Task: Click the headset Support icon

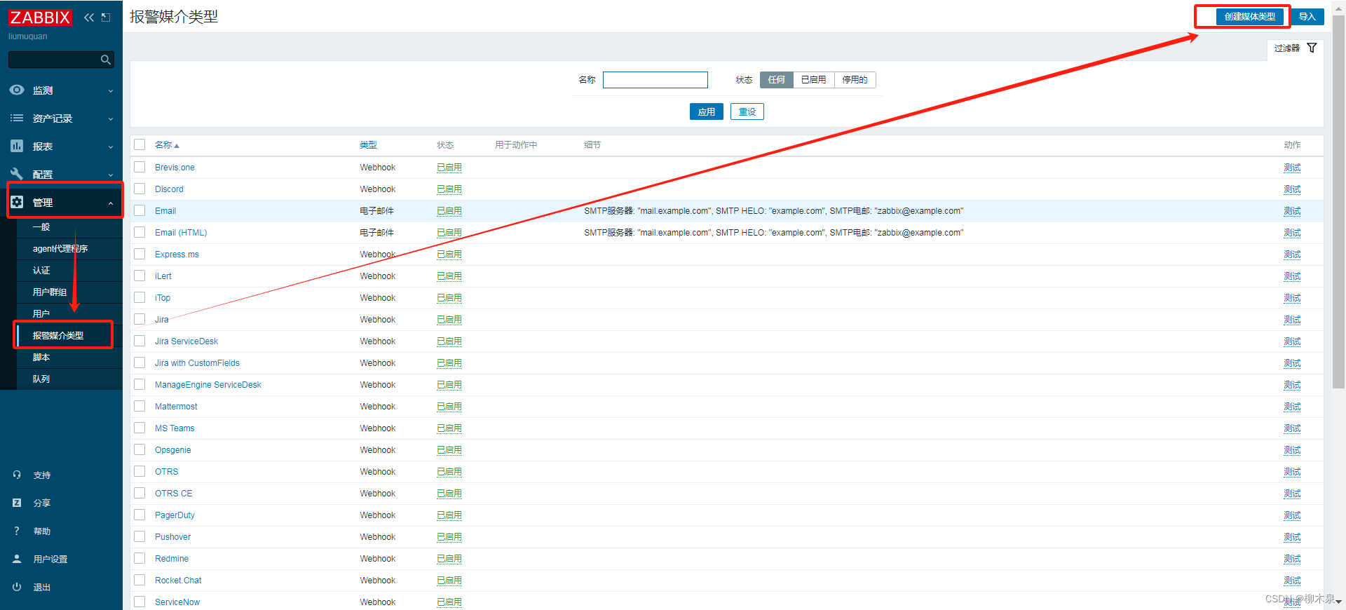Action: [17, 475]
